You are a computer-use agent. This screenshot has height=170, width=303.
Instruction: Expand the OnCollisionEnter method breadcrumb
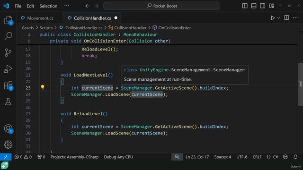tap(171, 28)
